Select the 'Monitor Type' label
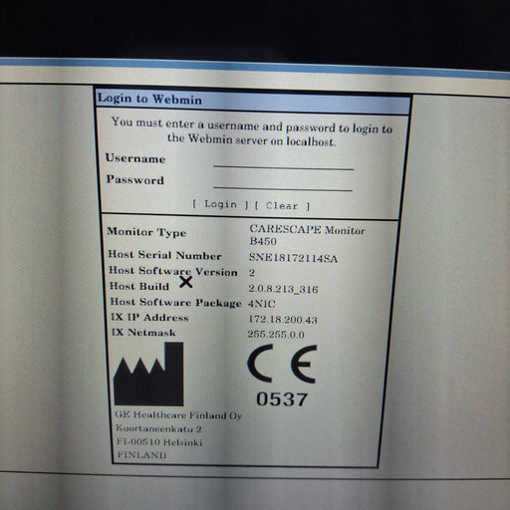510x510 pixels. click(x=146, y=232)
